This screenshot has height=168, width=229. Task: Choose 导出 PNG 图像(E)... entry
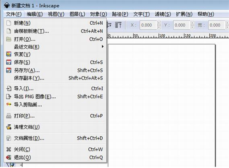tap(55, 96)
